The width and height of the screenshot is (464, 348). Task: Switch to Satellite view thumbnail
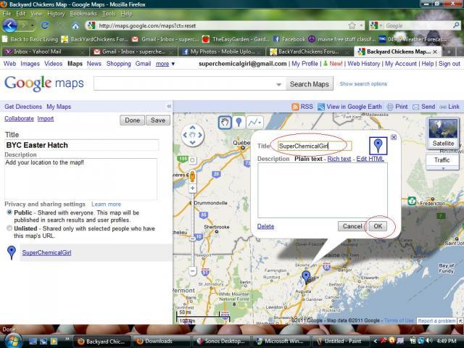443,133
